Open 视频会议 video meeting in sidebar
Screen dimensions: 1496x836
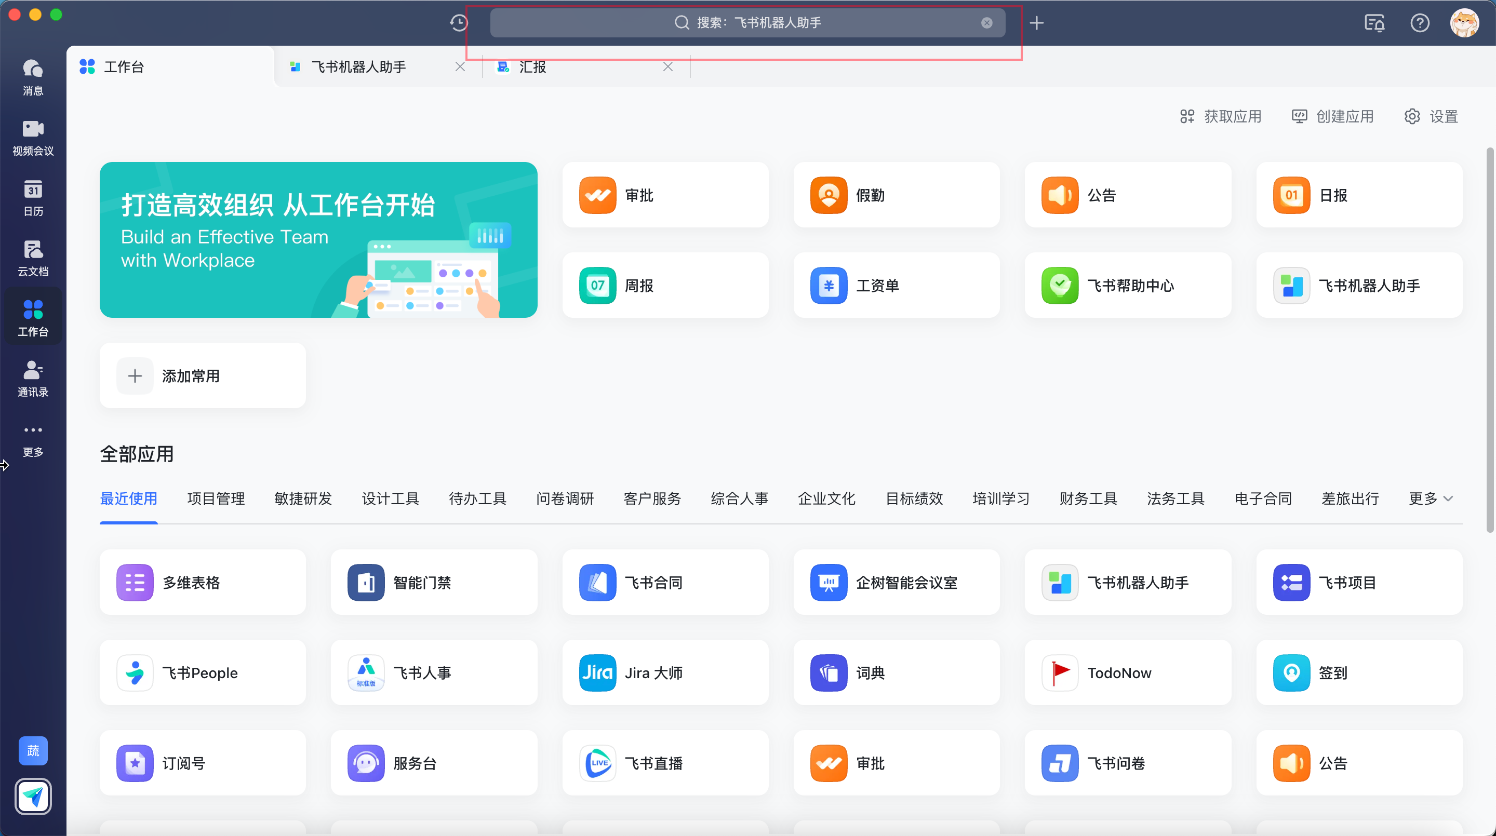click(33, 138)
